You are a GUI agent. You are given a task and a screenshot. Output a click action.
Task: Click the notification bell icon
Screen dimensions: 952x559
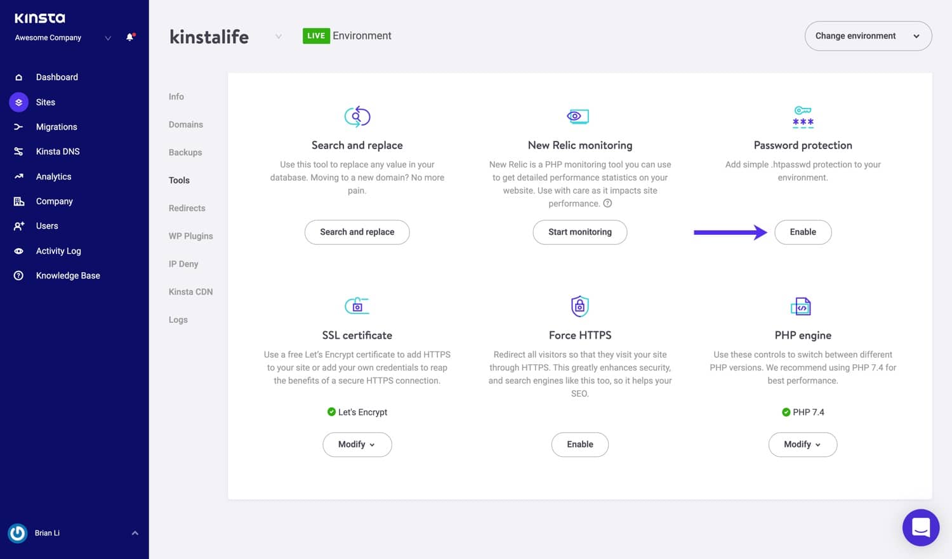tap(129, 37)
